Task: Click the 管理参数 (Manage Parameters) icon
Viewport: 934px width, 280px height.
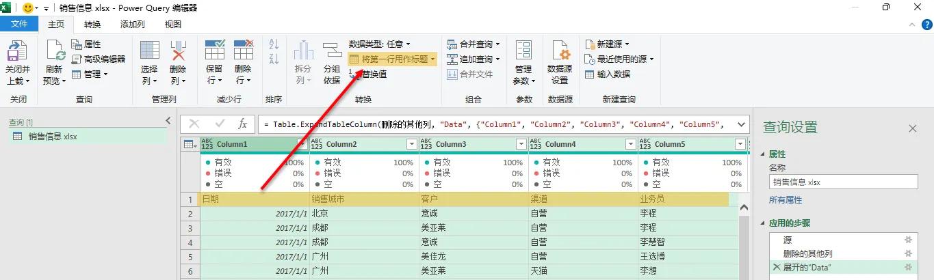Action: pyautogui.click(x=523, y=51)
